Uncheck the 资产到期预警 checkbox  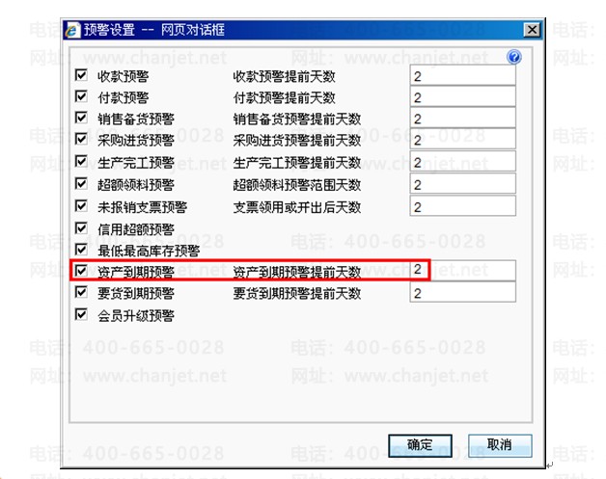[81, 271]
